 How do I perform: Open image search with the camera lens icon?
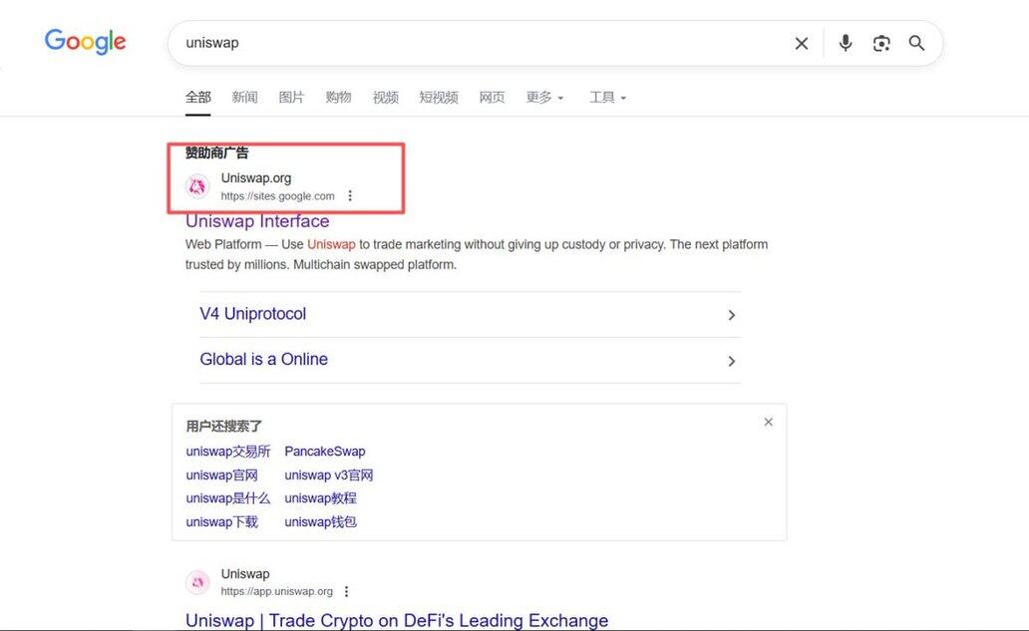point(881,43)
